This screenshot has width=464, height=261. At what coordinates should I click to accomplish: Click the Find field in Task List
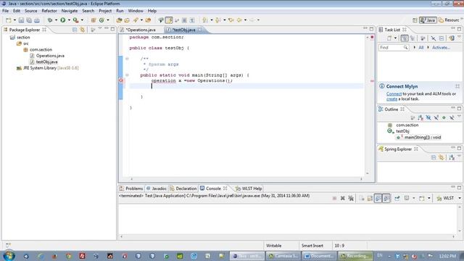pyautogui.click(x=394, y=47)
